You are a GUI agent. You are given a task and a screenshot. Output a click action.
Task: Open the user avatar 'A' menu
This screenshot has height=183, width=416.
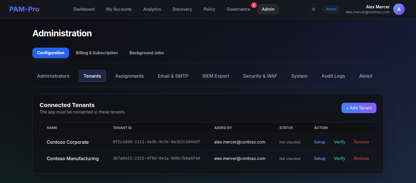click(399, 9)
